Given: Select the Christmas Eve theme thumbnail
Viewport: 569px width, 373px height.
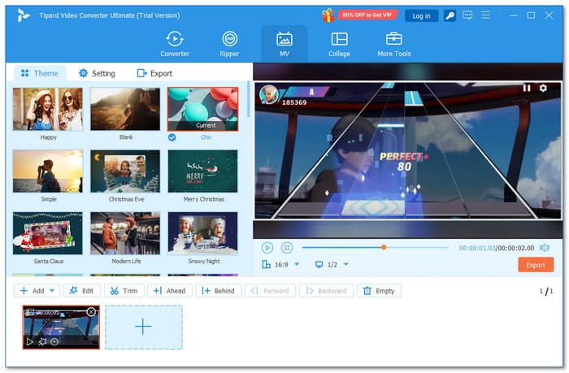Looking at the screenshot, I should (x=125, y=171).
